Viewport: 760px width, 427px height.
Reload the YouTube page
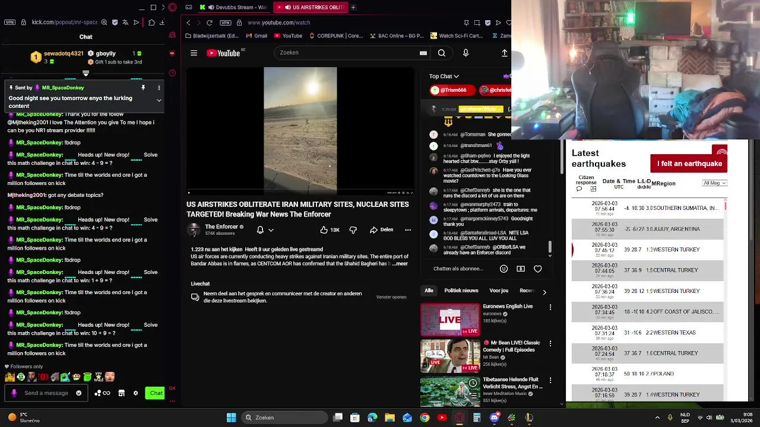pyautogui.click(x=209, y=23)
